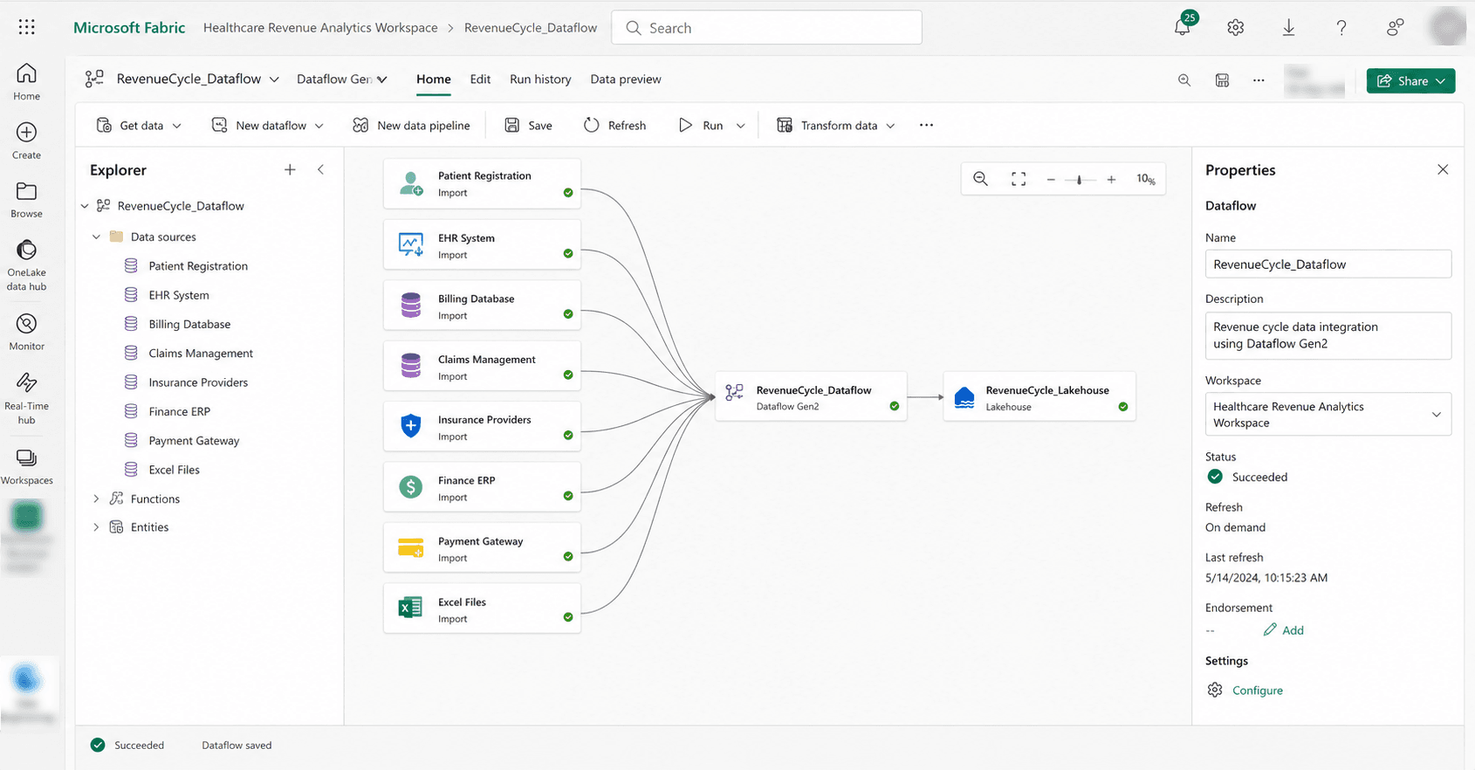Click the Configure settings link
This screenshot has width=1475, height=770.
1258,691
